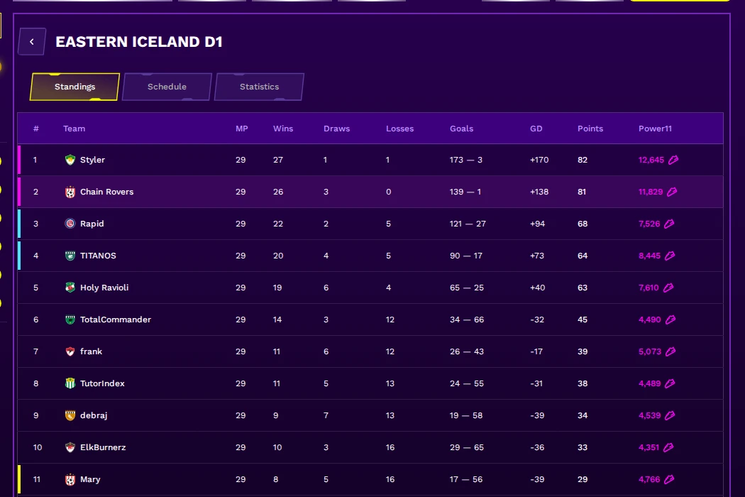Click the Losses column header
The image size is (745, 497).
399,129
